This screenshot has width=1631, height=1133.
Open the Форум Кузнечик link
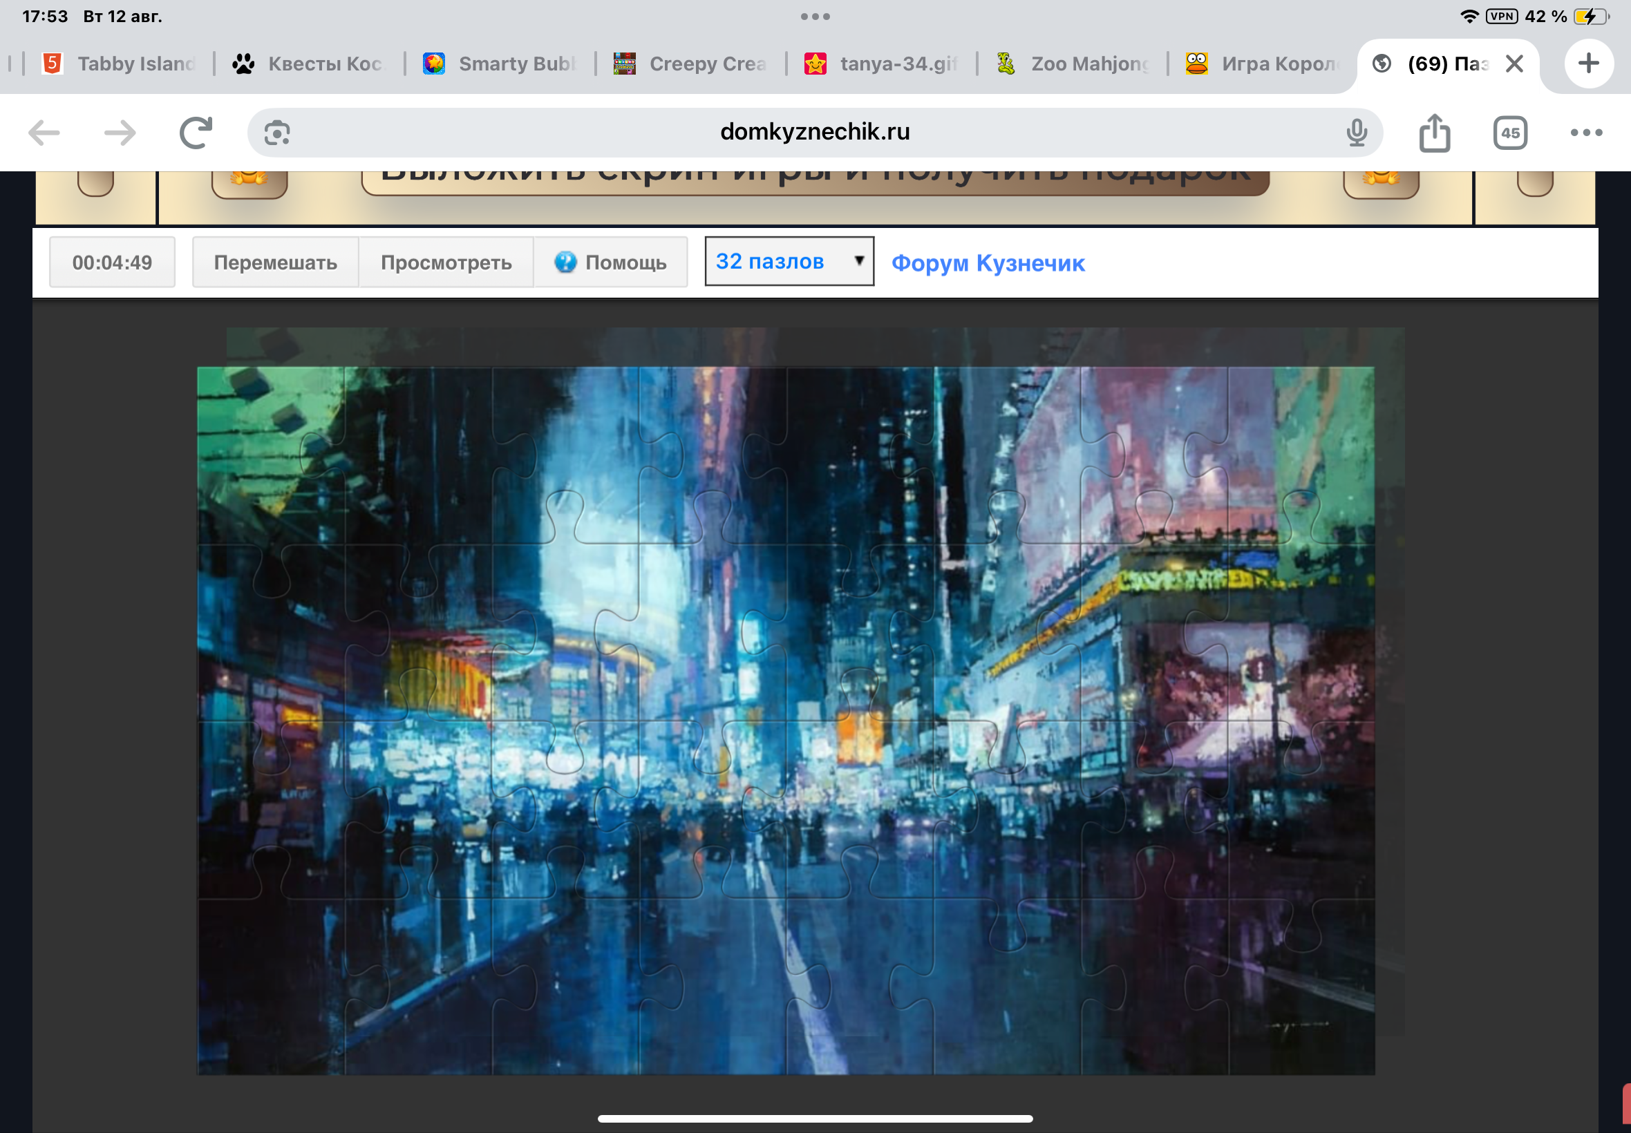pyautogui.click(x=988, y=263)
